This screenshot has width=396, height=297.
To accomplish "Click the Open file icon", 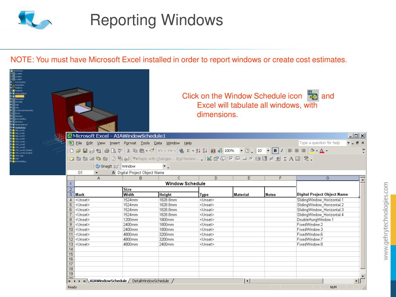I will point(78,151).
